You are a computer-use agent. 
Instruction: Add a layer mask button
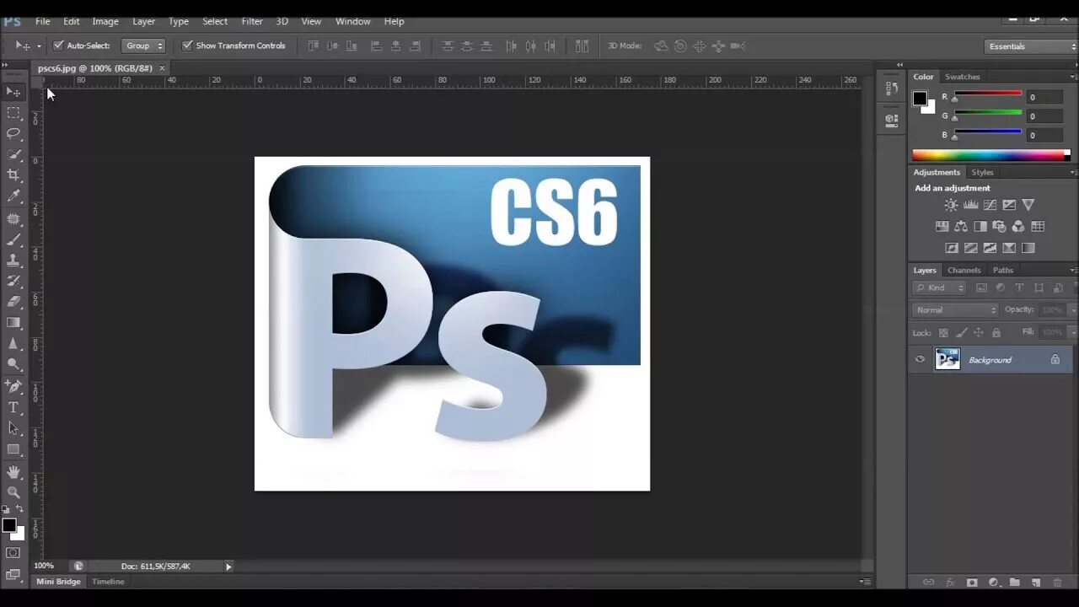pos(971,583)
